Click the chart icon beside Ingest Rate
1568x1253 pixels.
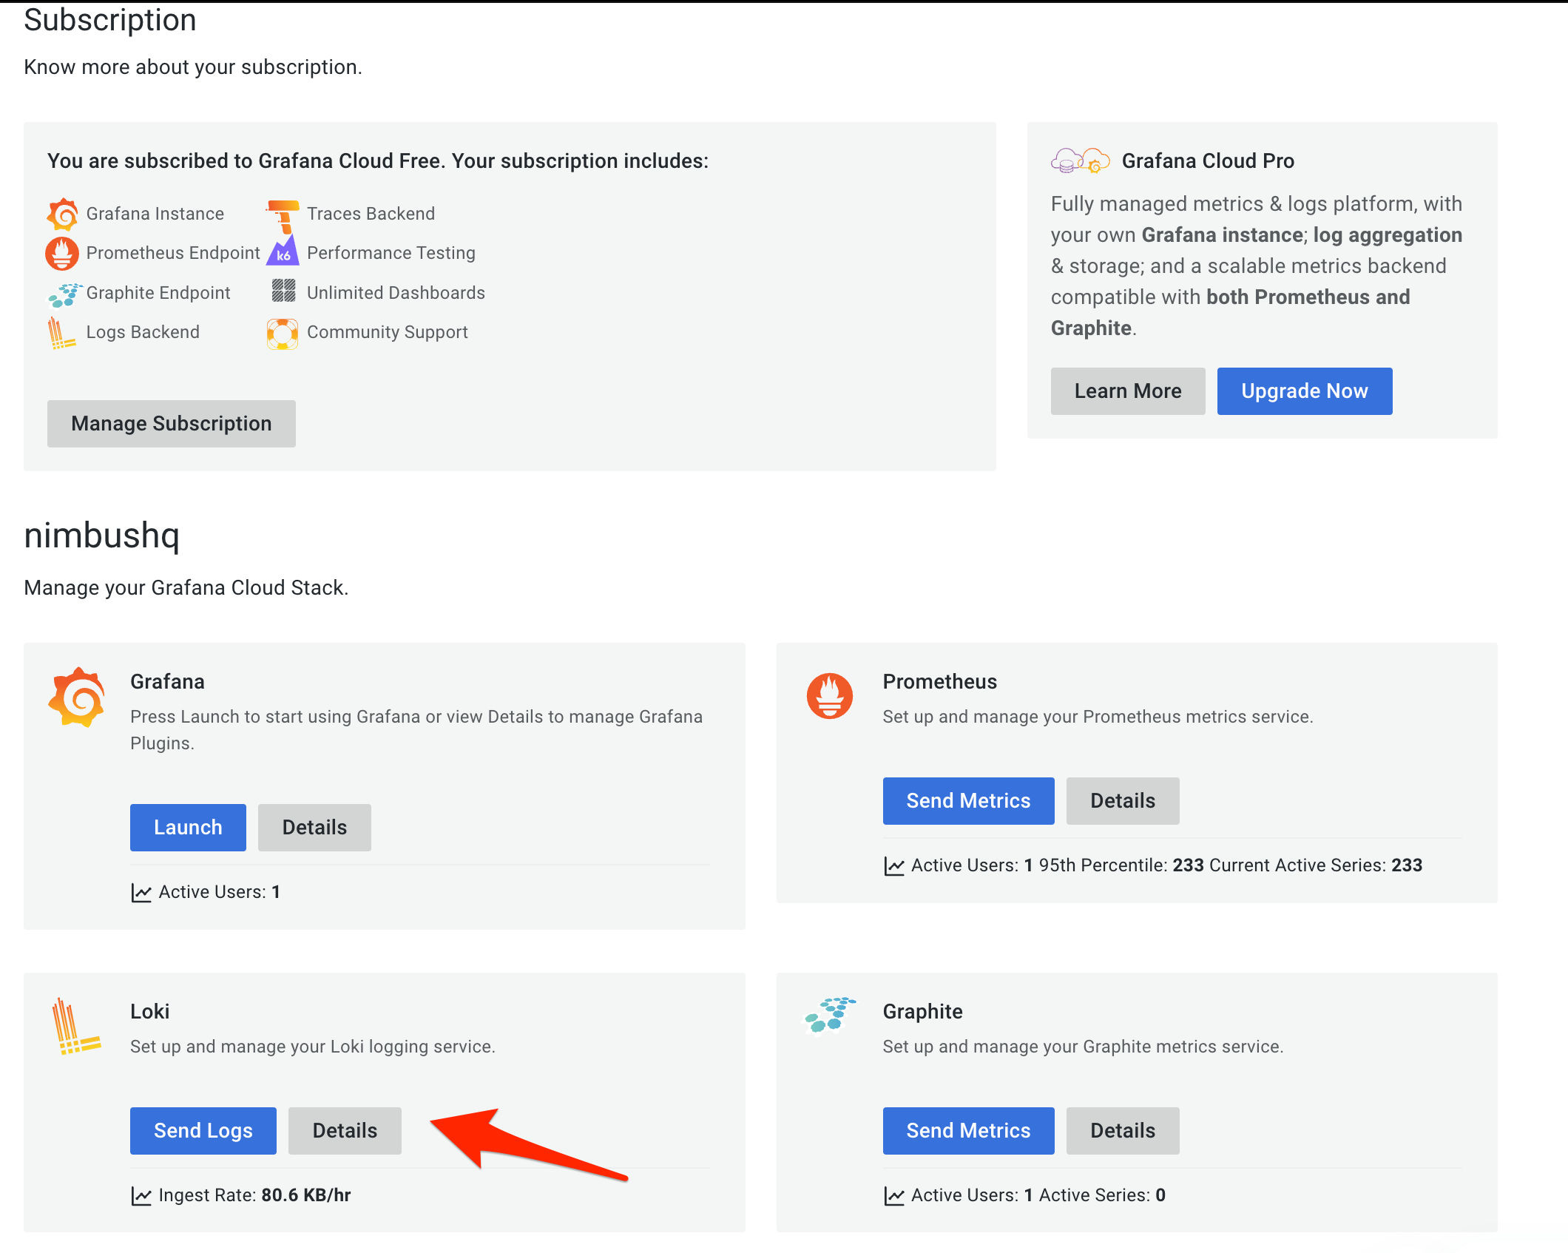pos(141,1196)
